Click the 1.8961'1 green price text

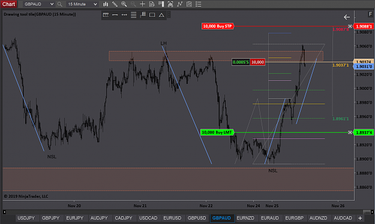click(341, 119)
